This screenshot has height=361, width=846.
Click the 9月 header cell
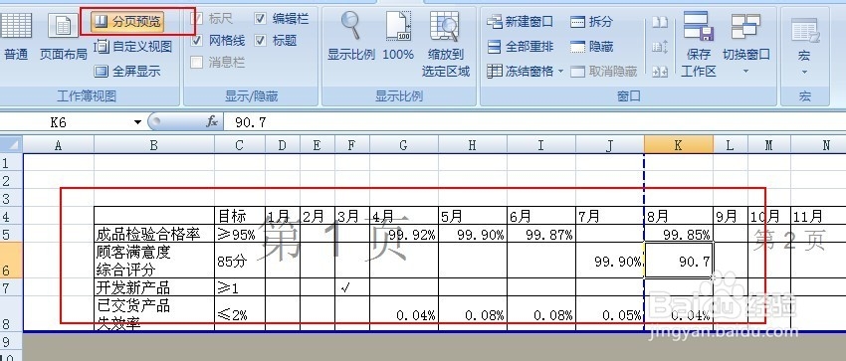(731, 216)
